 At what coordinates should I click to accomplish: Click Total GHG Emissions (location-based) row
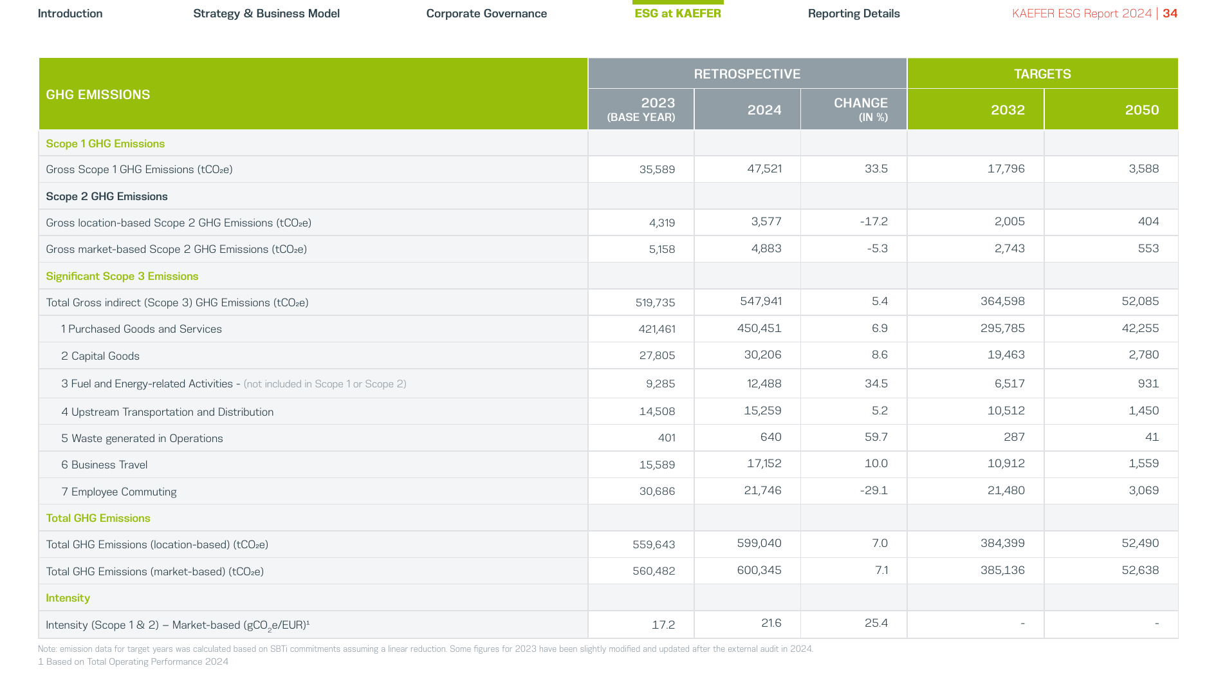(157, 544)
